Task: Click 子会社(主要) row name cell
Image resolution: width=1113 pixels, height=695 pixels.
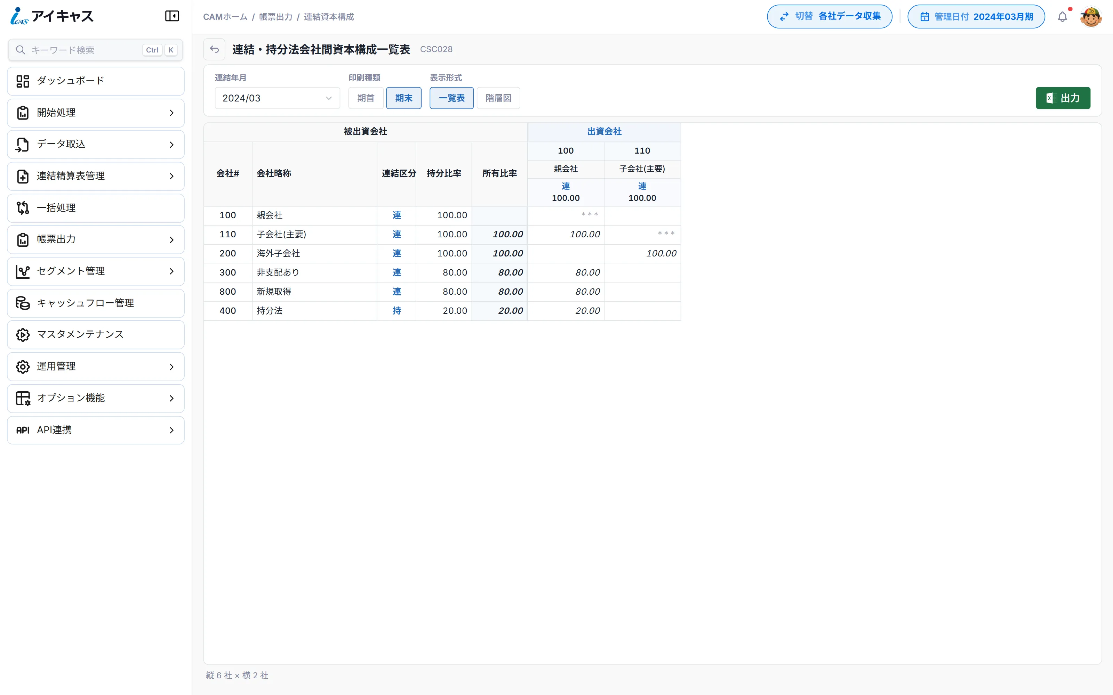Action: tap(314, 235)
